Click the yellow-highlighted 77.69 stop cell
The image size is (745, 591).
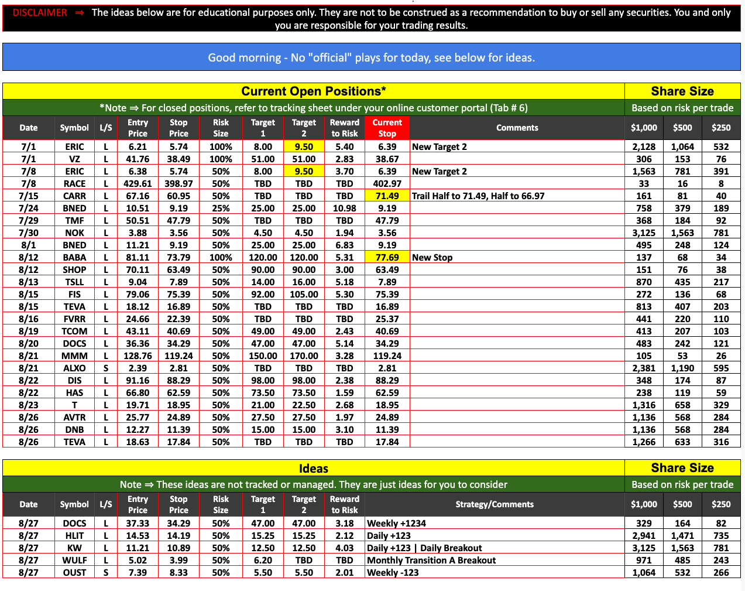(387, 257)
